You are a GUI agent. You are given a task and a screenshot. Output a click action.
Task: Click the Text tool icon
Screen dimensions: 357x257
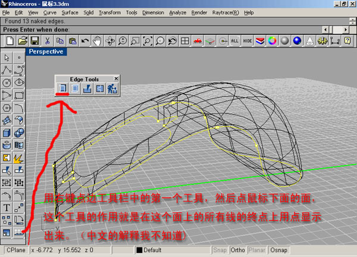pos(7,208)
